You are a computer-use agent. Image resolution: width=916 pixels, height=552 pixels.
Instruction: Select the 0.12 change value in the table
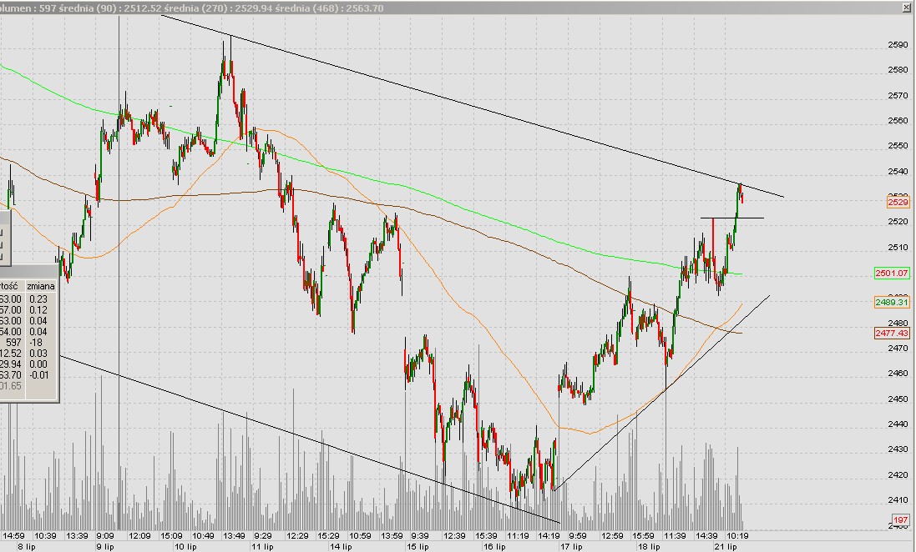[x=38, y=310]
